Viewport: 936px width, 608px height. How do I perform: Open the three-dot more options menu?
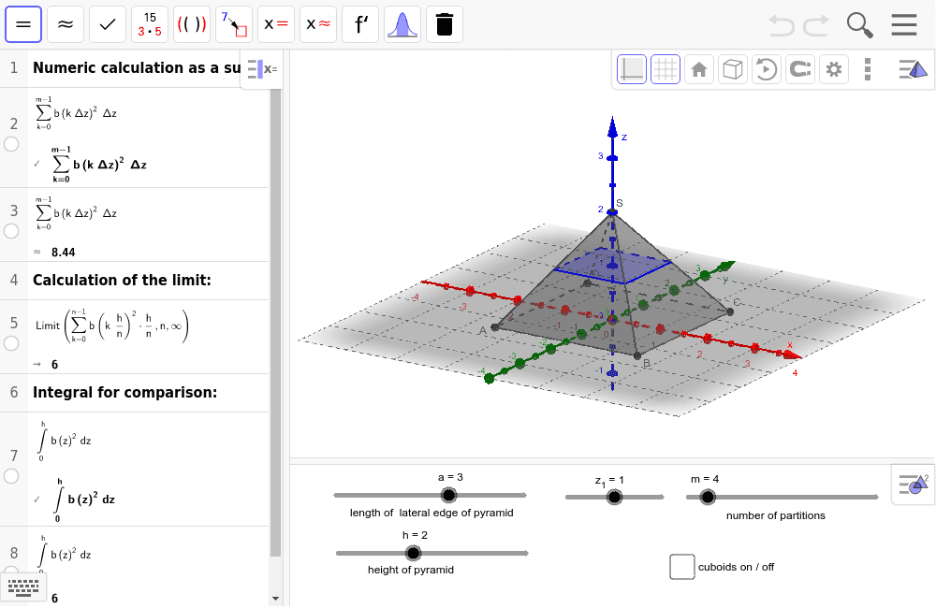point(868,70)
